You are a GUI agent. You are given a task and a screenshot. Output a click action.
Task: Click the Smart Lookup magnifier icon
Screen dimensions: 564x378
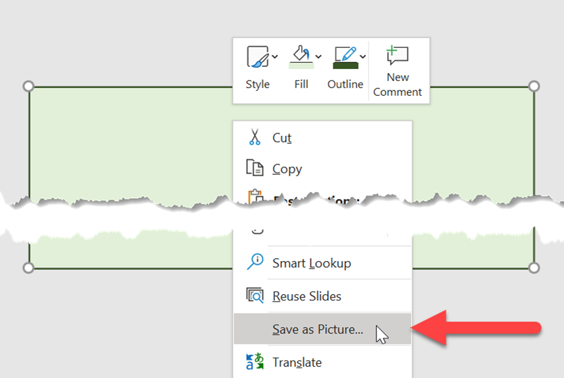[x=255, y=262]
